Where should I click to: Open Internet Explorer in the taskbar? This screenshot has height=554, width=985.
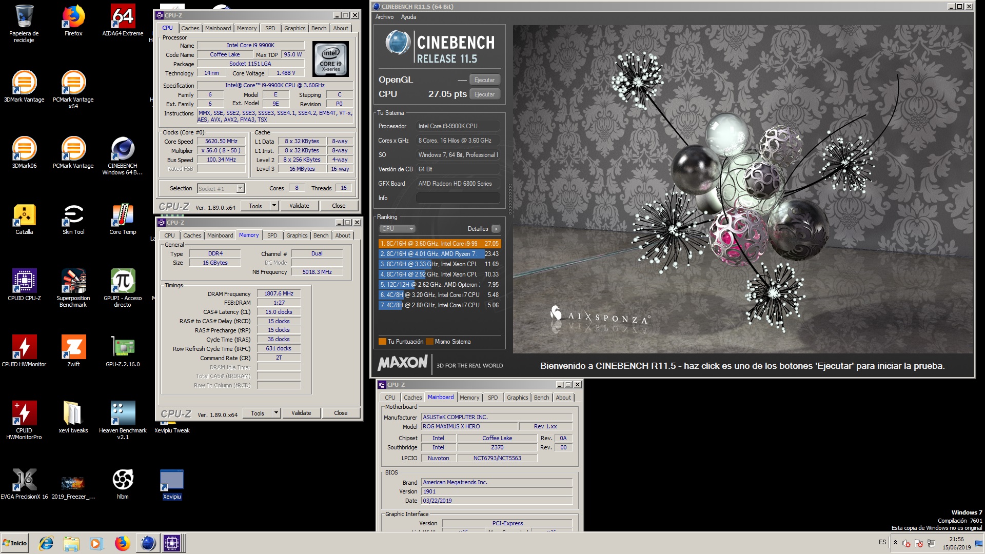pos(46,543)
